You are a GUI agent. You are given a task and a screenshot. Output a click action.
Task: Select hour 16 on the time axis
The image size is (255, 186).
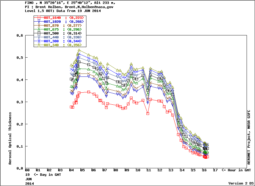pyautogui.click(x=205, y=170)
